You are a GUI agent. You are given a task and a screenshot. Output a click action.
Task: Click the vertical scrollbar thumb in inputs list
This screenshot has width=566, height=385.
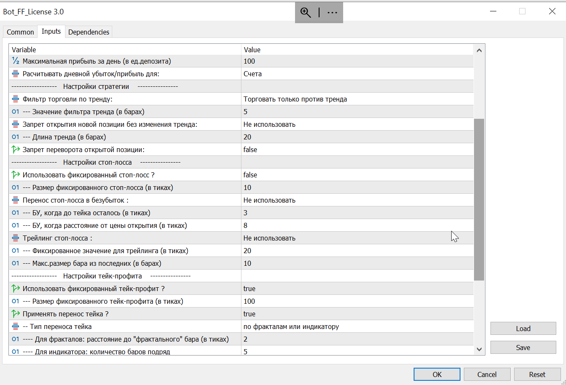coord(479,199)
